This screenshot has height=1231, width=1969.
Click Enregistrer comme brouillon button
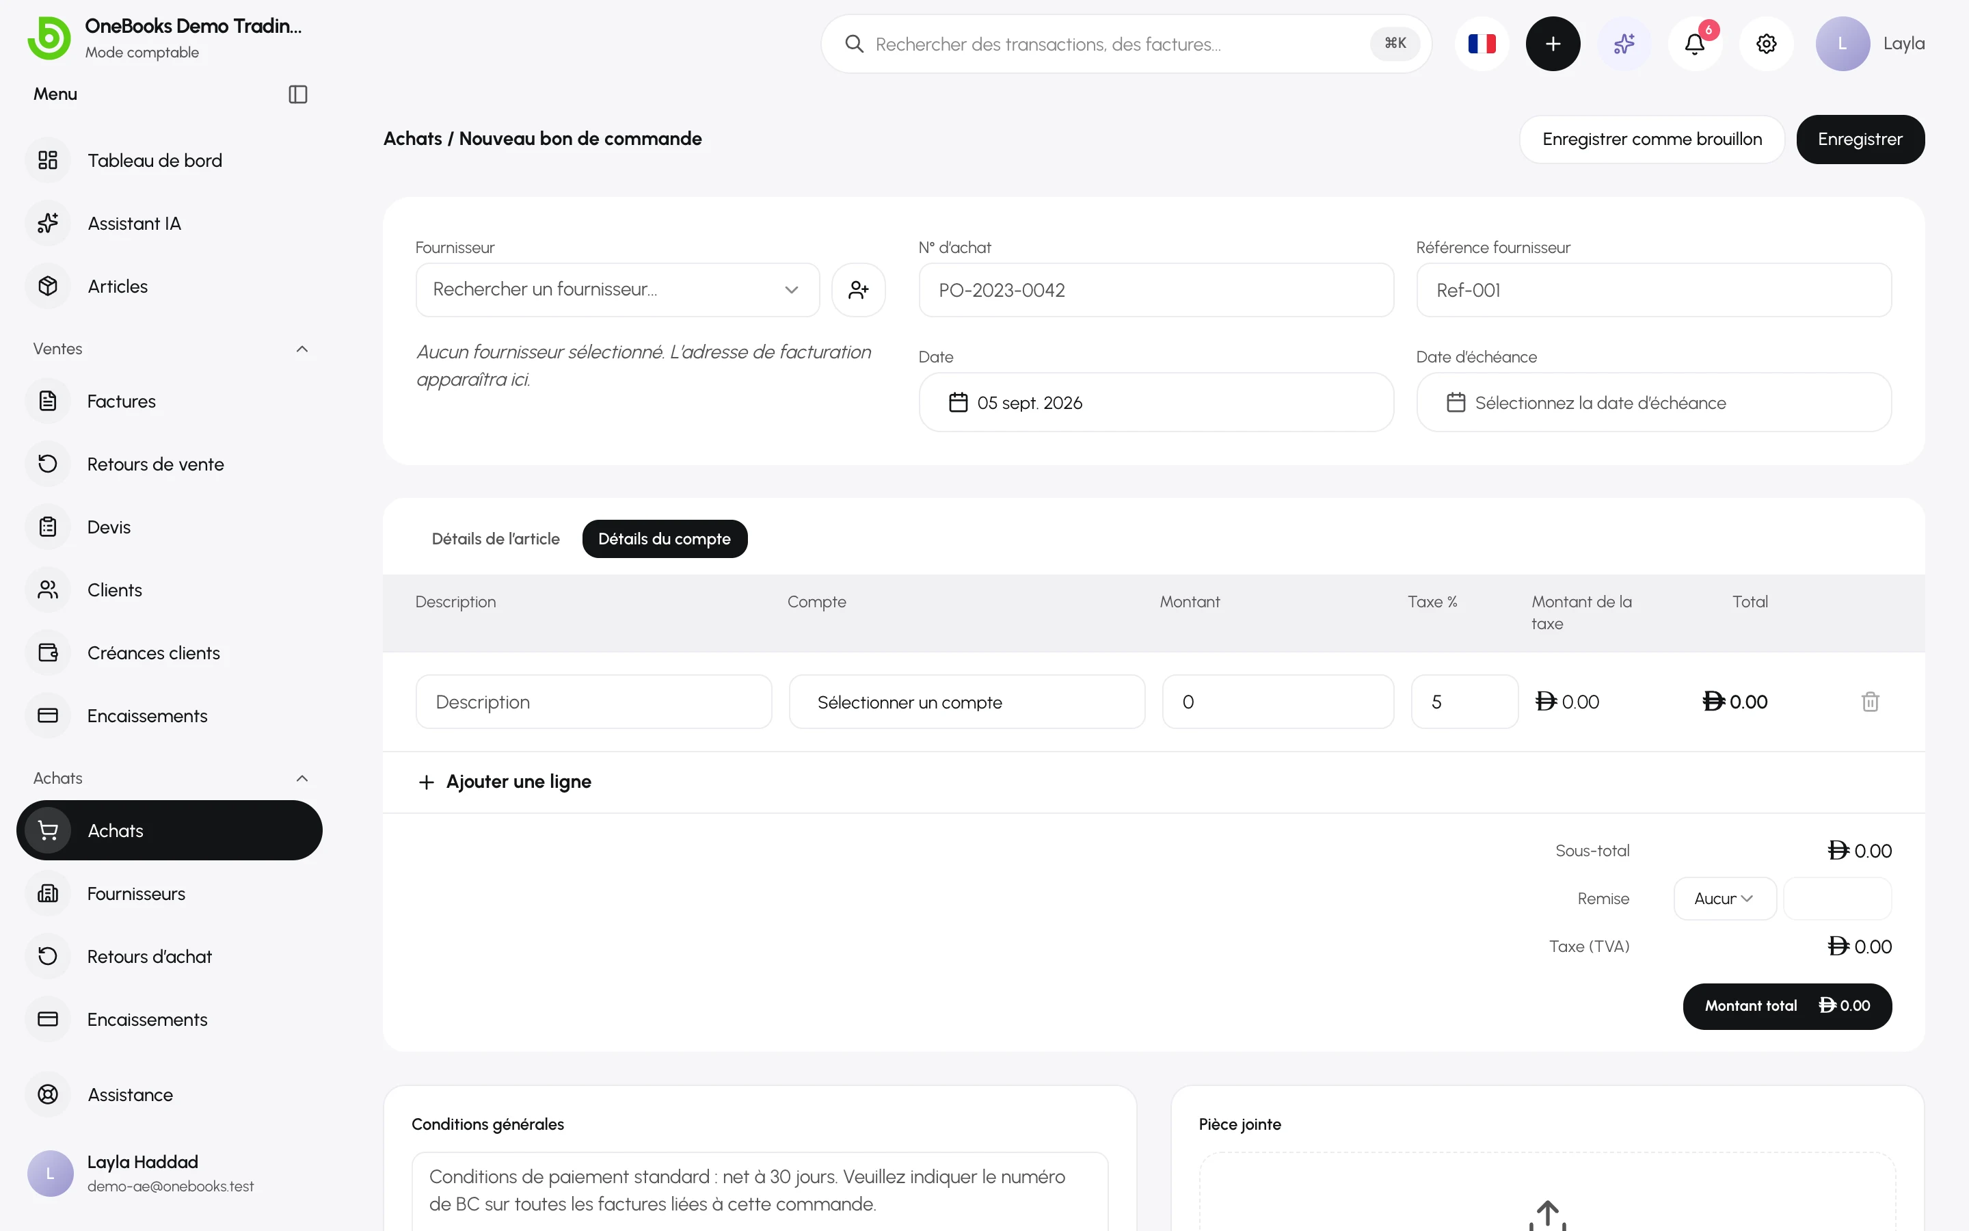pos(1652,140)
